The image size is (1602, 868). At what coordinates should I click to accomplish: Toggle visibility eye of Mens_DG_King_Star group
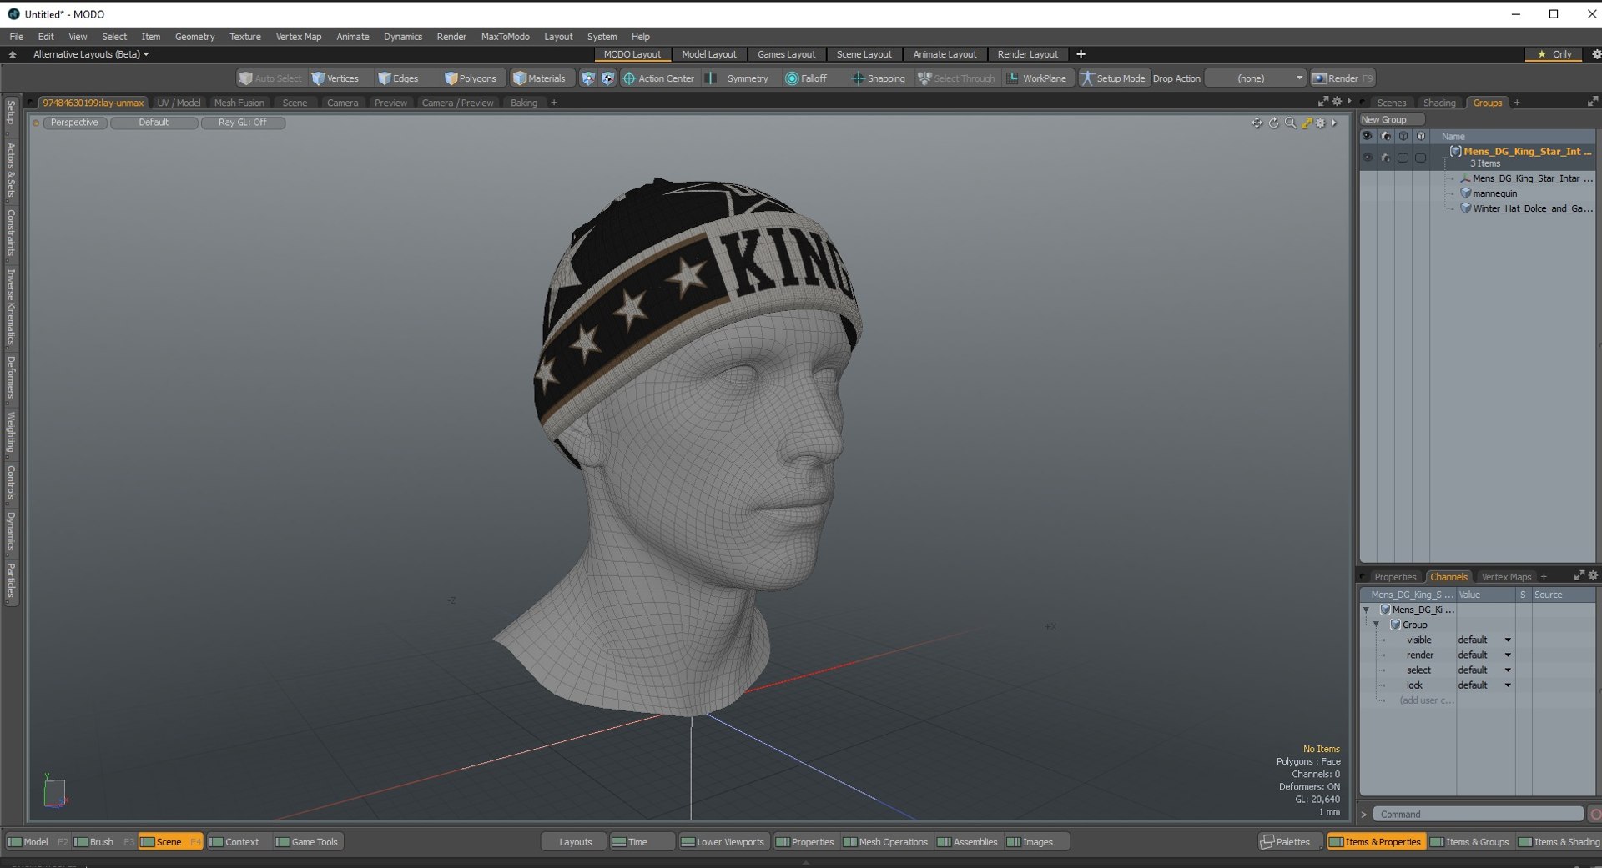[1367, 158]
